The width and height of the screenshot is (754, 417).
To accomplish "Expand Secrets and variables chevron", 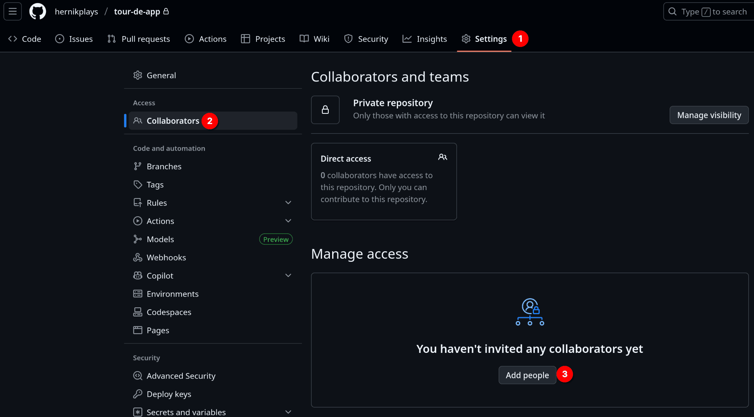I will click(x=288, y=412).
